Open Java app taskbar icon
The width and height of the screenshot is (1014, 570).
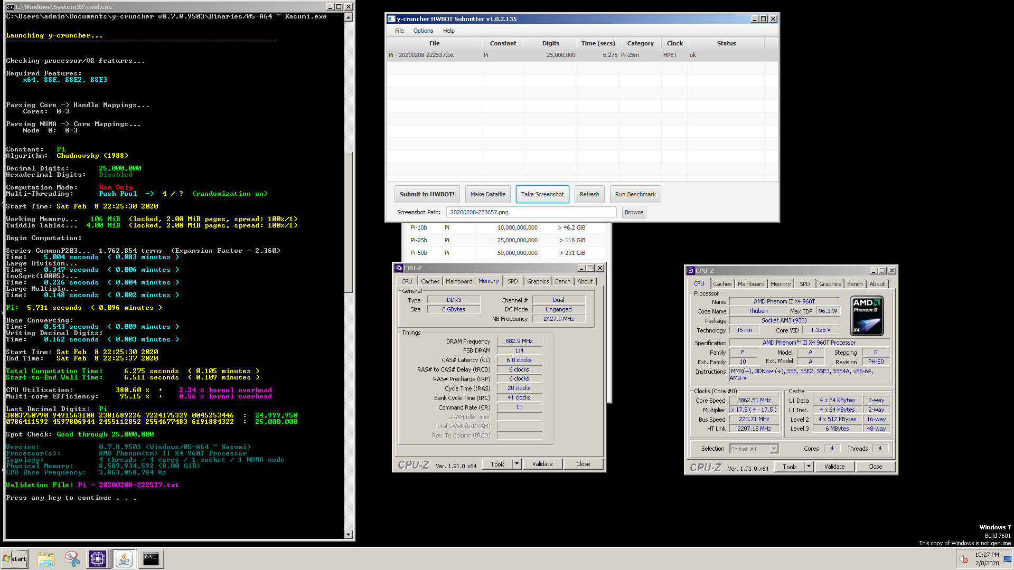point(124,559)
